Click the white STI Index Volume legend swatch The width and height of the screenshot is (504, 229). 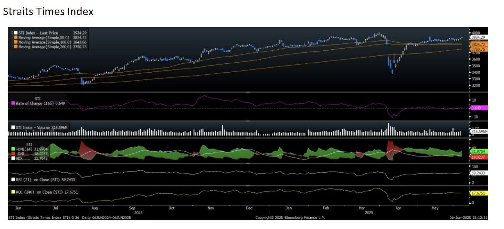coord(13,127)
